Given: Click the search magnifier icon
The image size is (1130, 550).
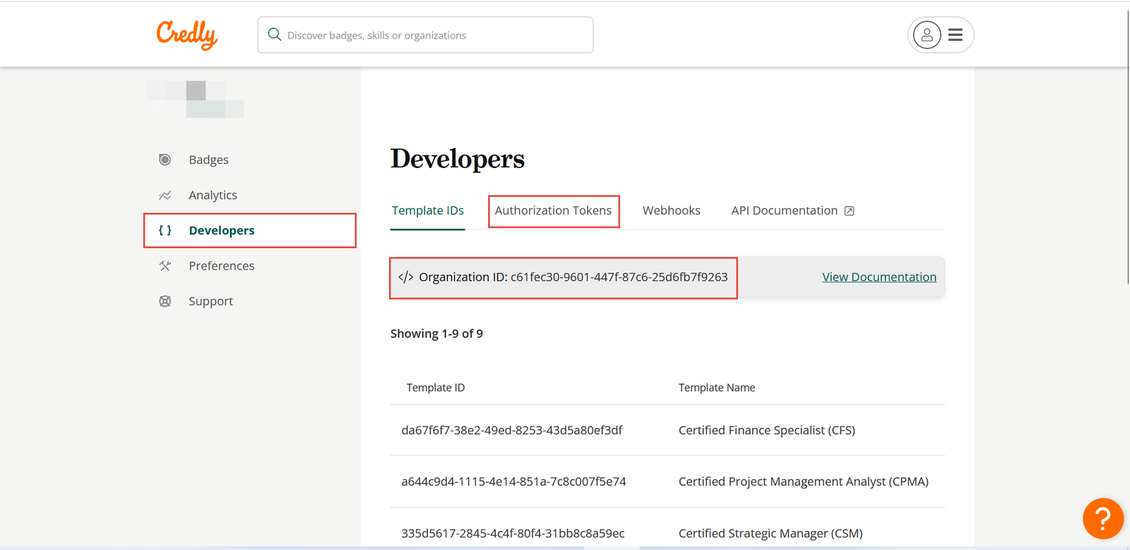Looking at the screenshot, I should click(275, 35).
